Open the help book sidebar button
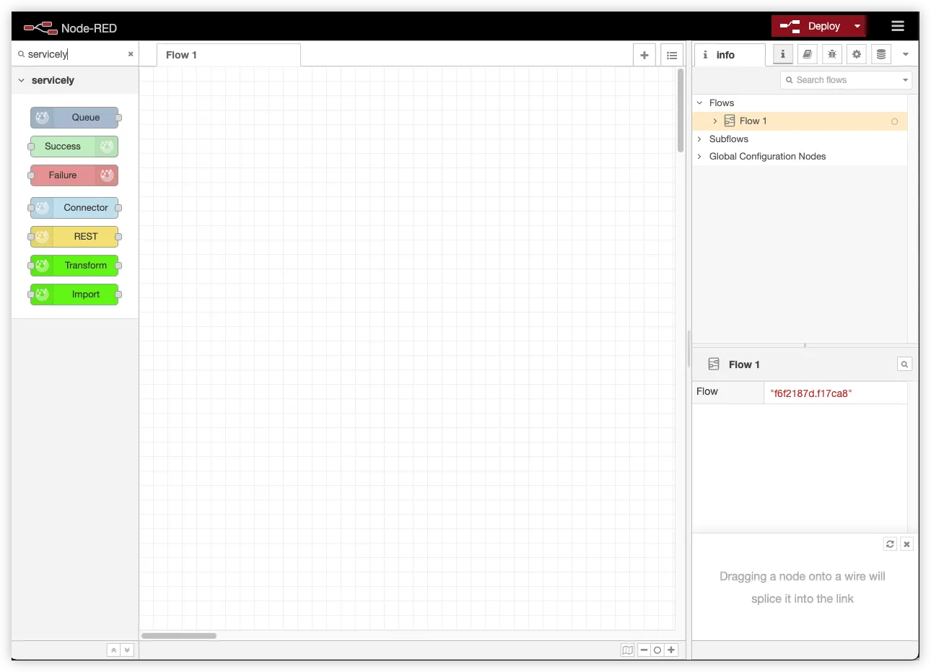 pos(808,54)
